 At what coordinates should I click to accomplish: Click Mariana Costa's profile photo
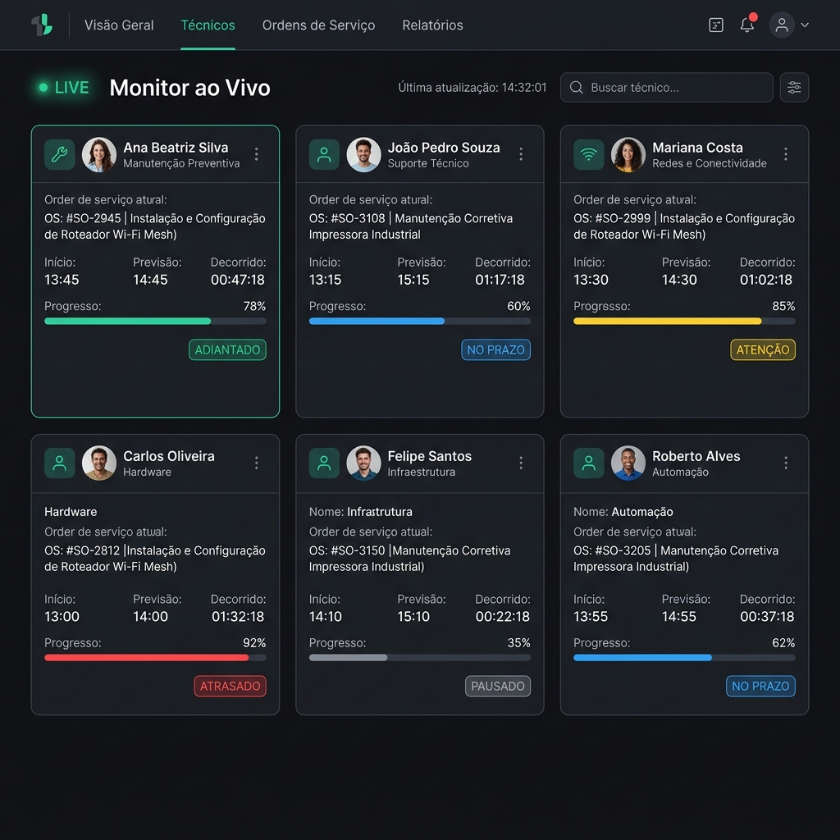[628, 154]
